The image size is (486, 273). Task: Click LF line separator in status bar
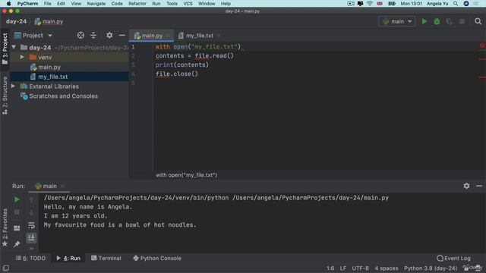342,268
